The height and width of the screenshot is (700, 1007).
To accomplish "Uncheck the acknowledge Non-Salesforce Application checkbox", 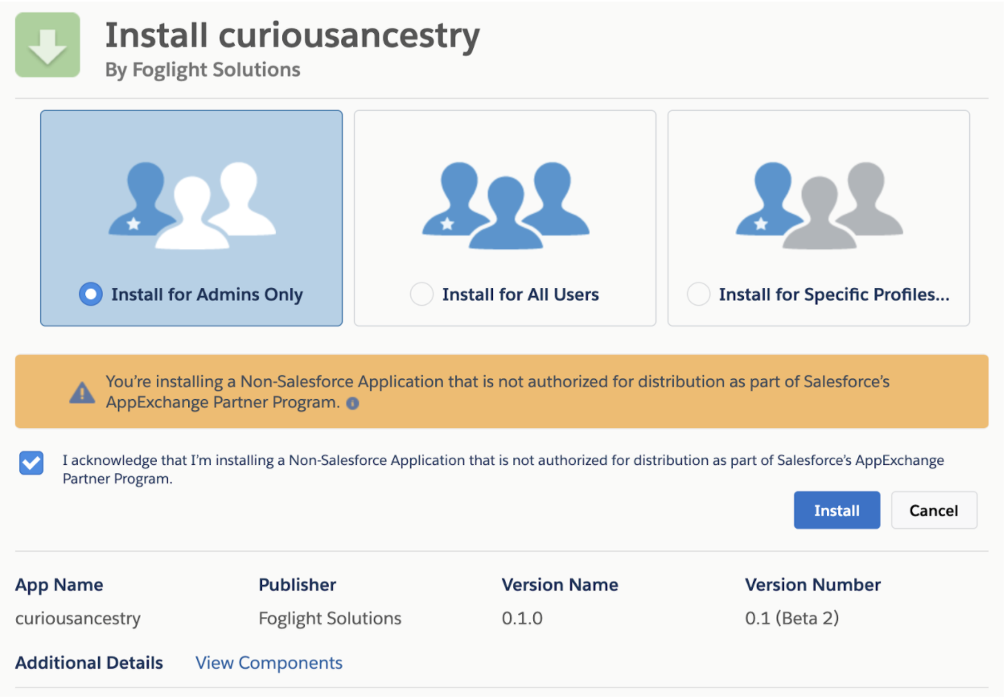I will (x=31, y=463).
